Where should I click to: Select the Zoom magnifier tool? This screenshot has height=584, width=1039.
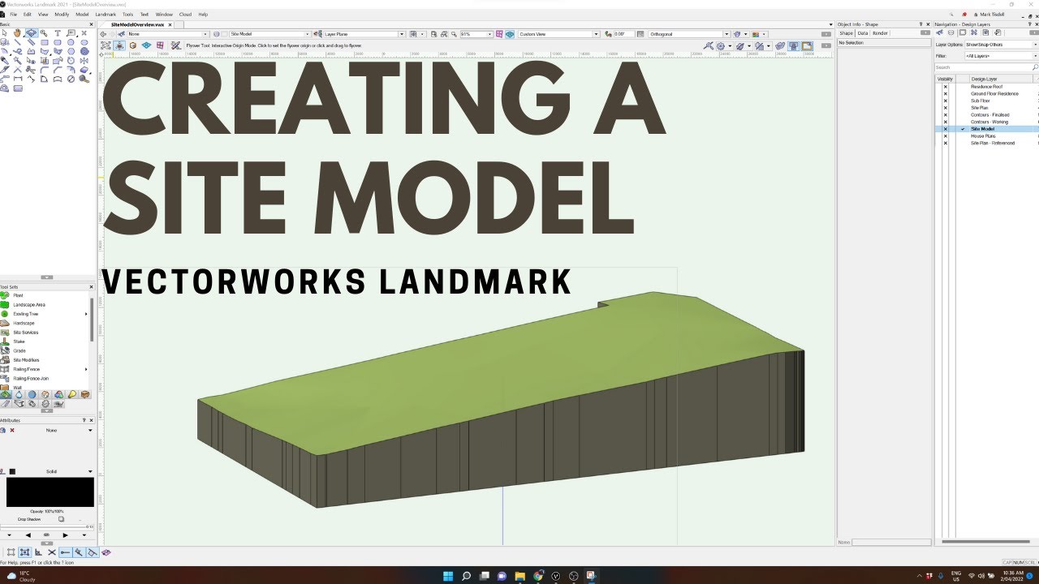(x=44, y=33)
